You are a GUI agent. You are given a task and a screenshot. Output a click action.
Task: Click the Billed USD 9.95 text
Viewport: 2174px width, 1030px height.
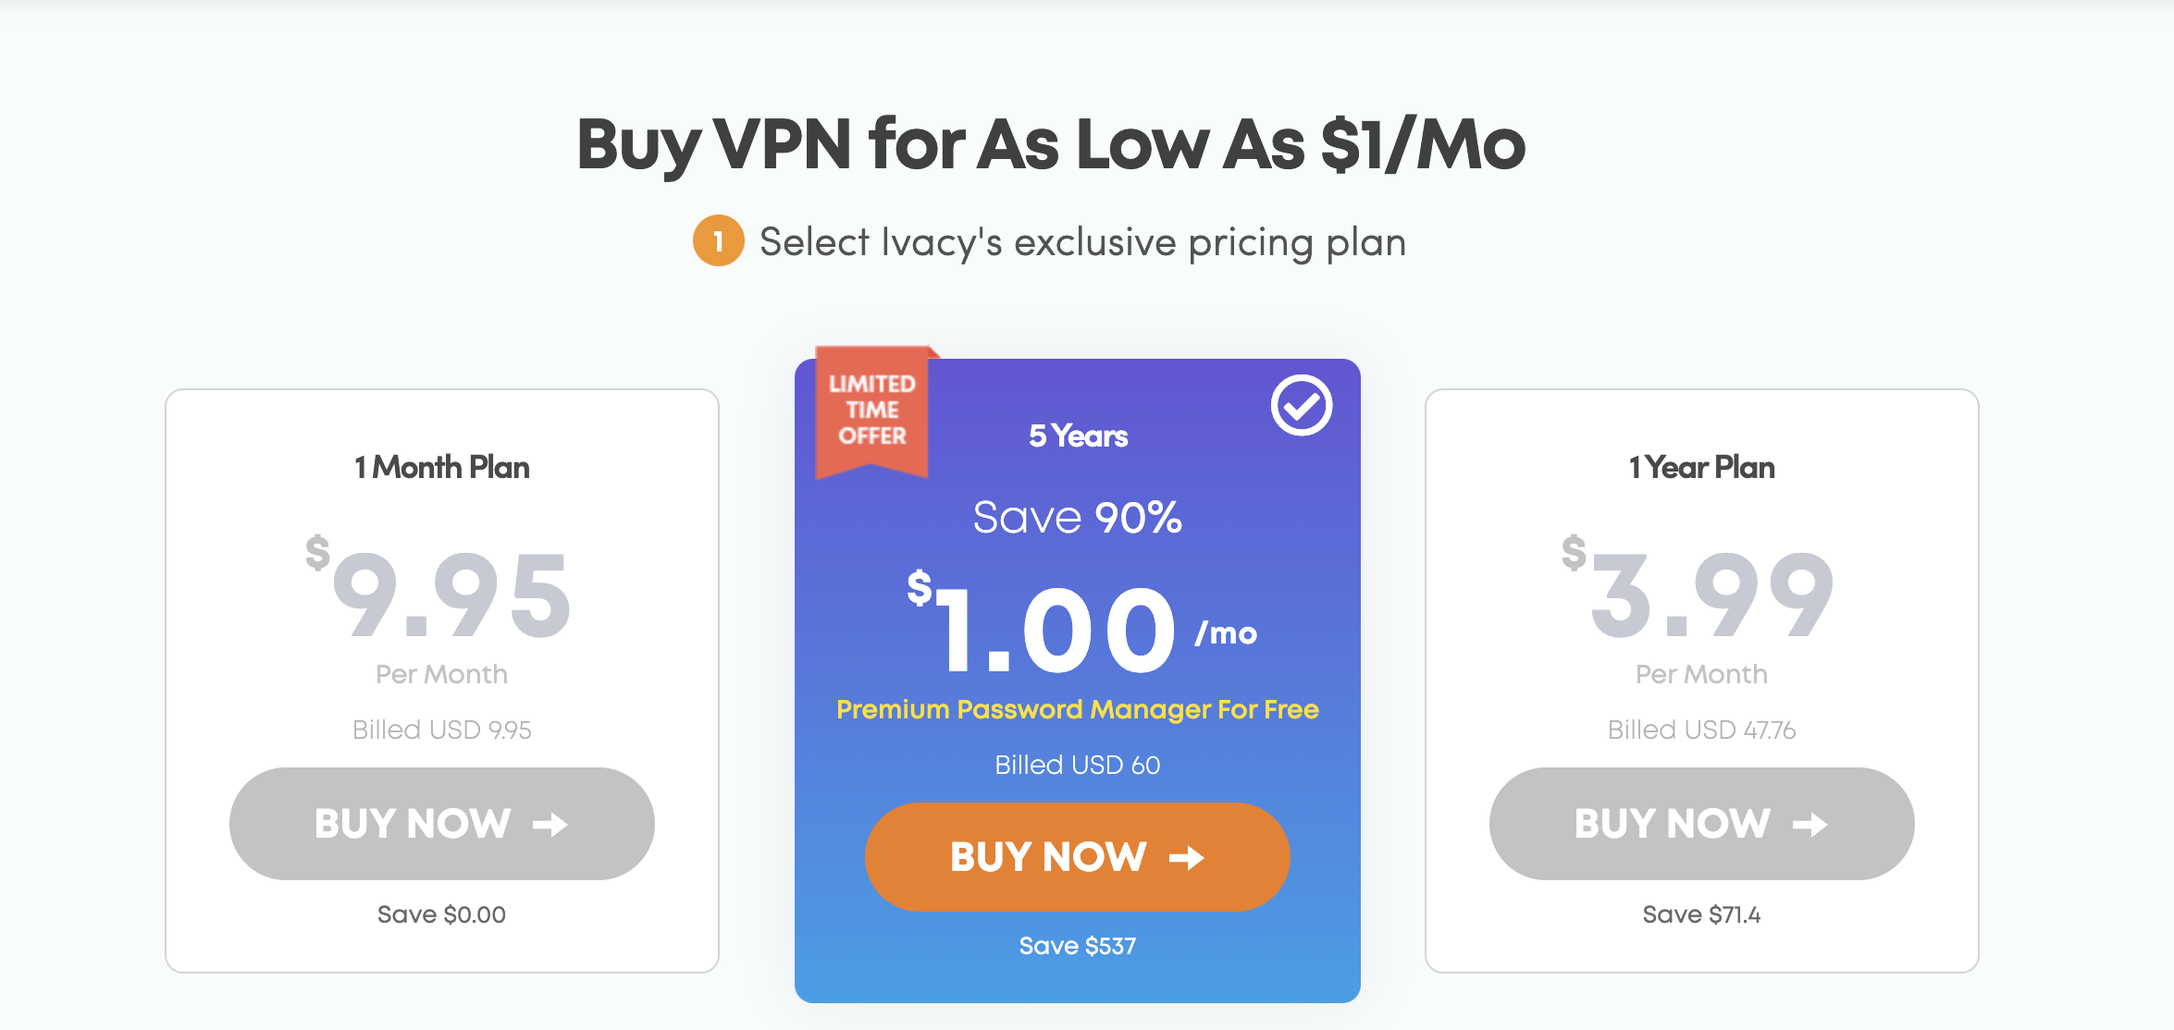pyautogui.click(x=442, y=730)
